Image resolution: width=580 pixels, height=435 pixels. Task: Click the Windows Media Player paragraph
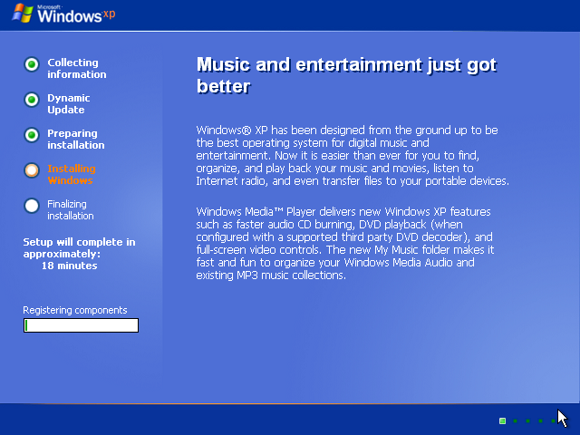(x=345, y=244)
